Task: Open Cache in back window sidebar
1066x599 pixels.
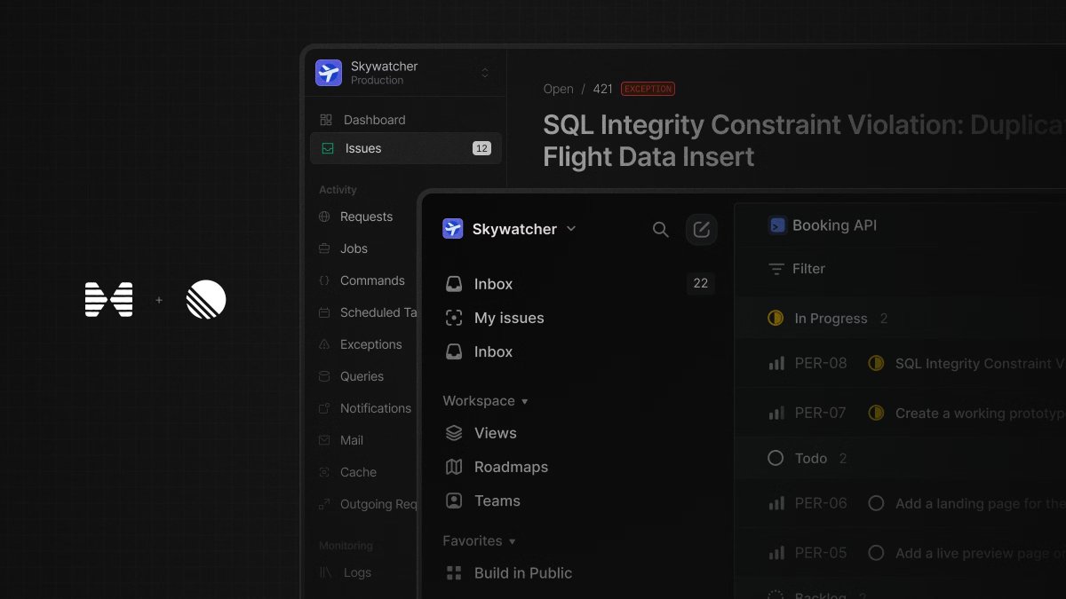Action: click(358, 472)
